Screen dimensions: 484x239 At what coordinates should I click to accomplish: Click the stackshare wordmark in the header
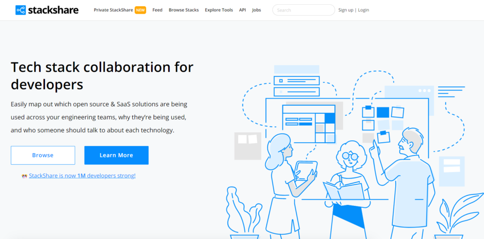53,10
